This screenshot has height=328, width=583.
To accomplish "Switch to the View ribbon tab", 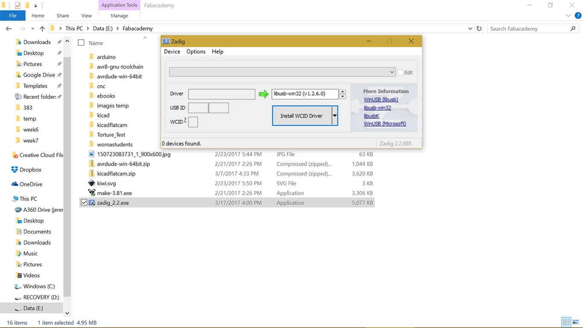I will click(x=87, y=16).
